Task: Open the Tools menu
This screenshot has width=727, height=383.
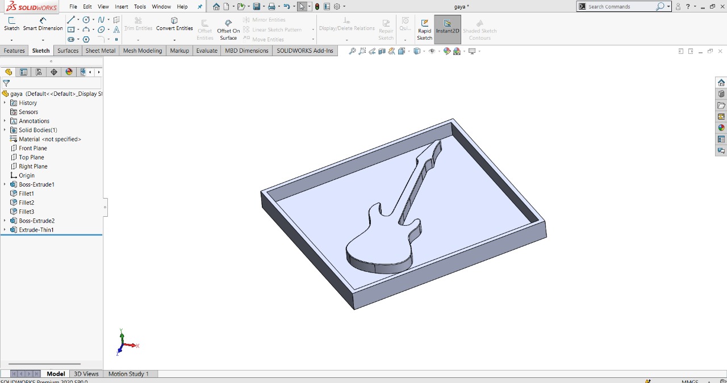Action: coord(140,7)
